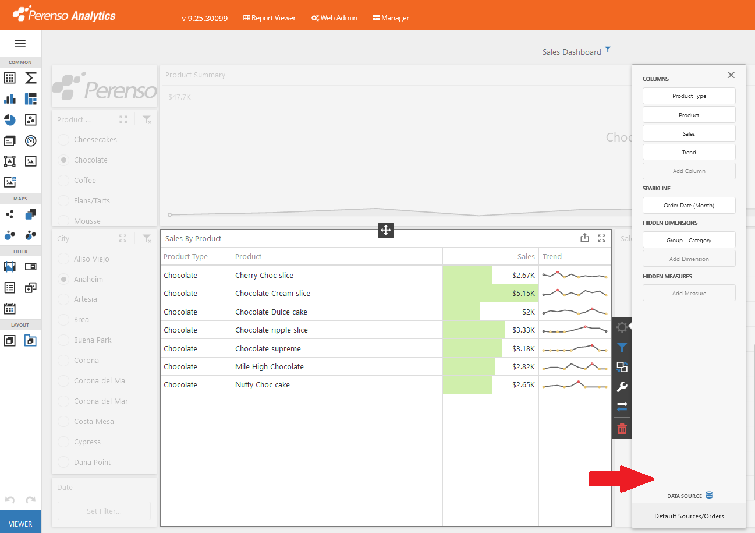The width and height of the screenshot is (755, 533).
Task: Add a Scatter Chart item
Action: pyautogui.click(x=31, y=120)
